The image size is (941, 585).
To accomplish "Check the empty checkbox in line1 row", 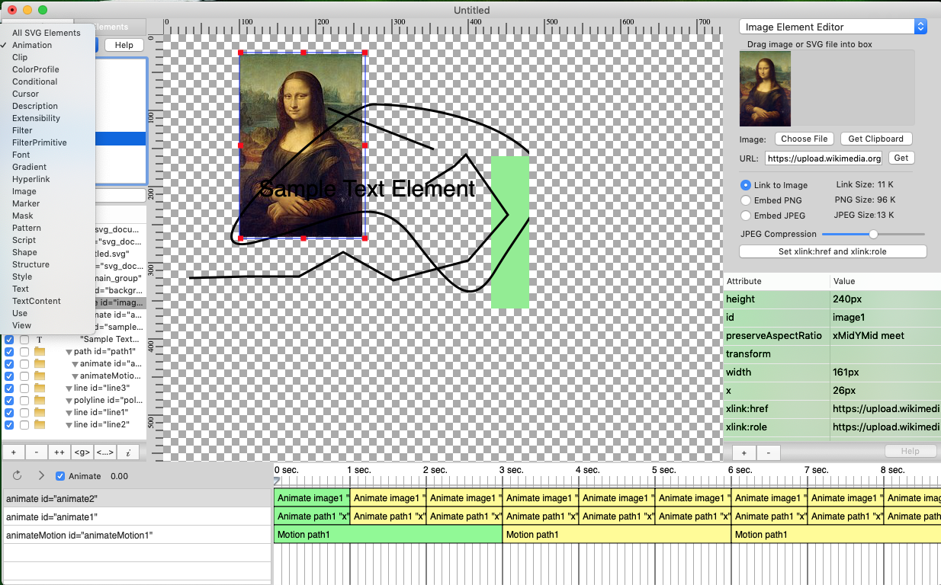I will pos(24,413).
